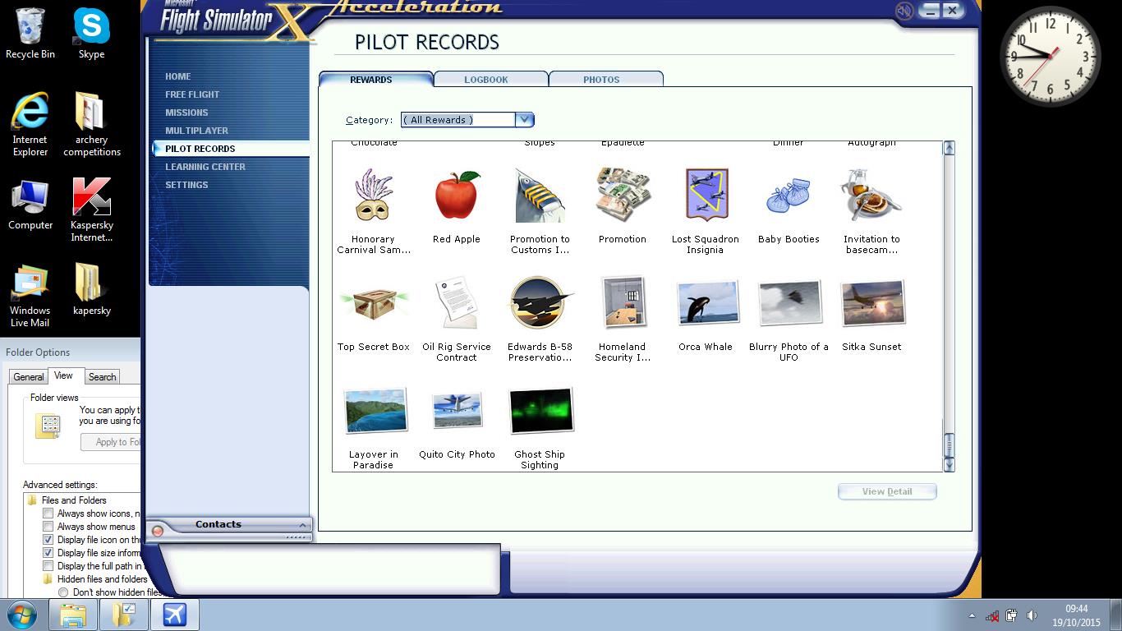Enable Display the full path option
Image resolution: width=1122 pixels, height=631 pixels.
[x=48, y=566]
